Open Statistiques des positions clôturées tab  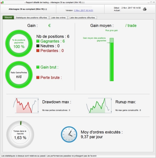(x=31, y=18)
